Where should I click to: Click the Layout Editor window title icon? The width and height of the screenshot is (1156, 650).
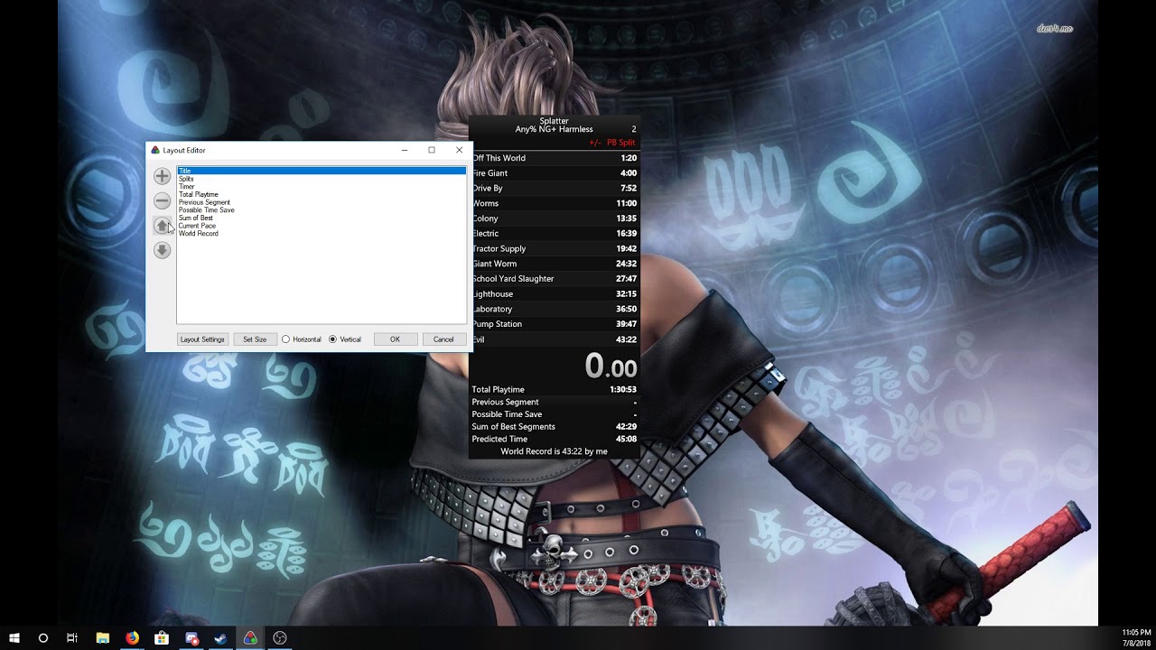[x=155, y=150]
